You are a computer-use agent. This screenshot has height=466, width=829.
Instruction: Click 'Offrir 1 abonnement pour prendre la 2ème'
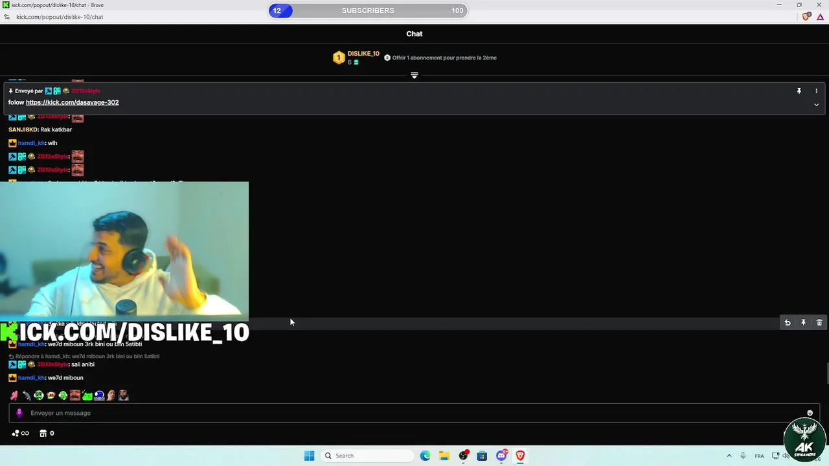pyautogui.click(x=440, y=58)
